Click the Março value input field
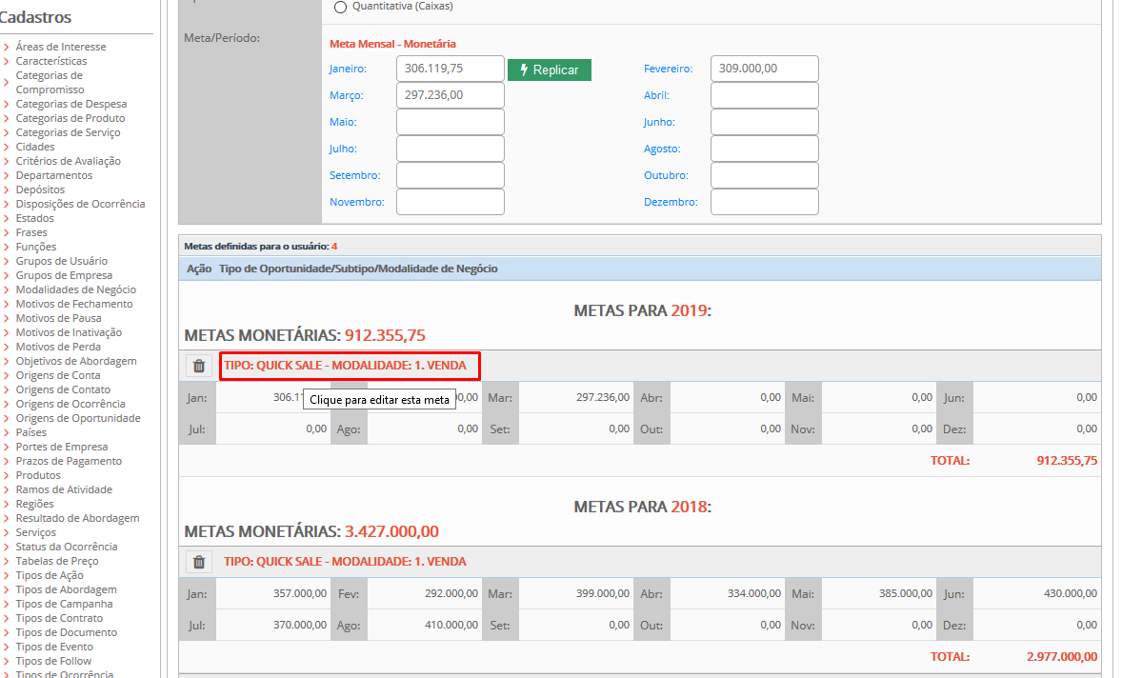This screenshot has width=1122, height=678. coord(450,95)
